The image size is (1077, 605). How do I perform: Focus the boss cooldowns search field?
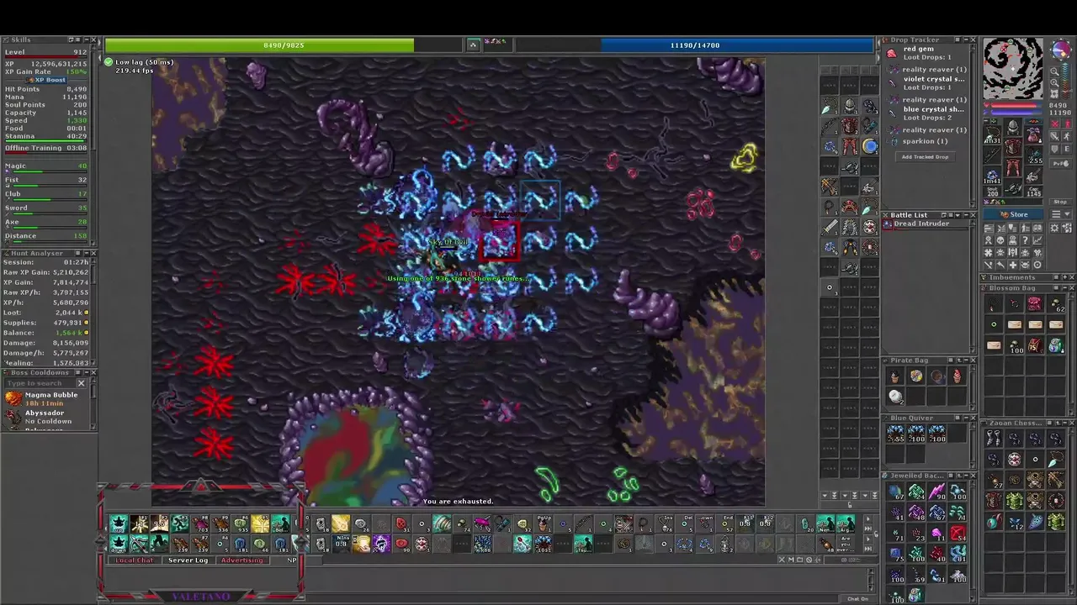pyautogui.click(x=40, y=383)
